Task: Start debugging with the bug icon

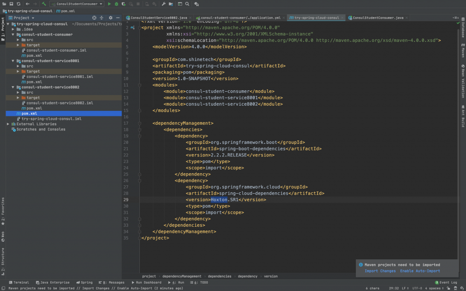Action: click(x=116, y=3)
